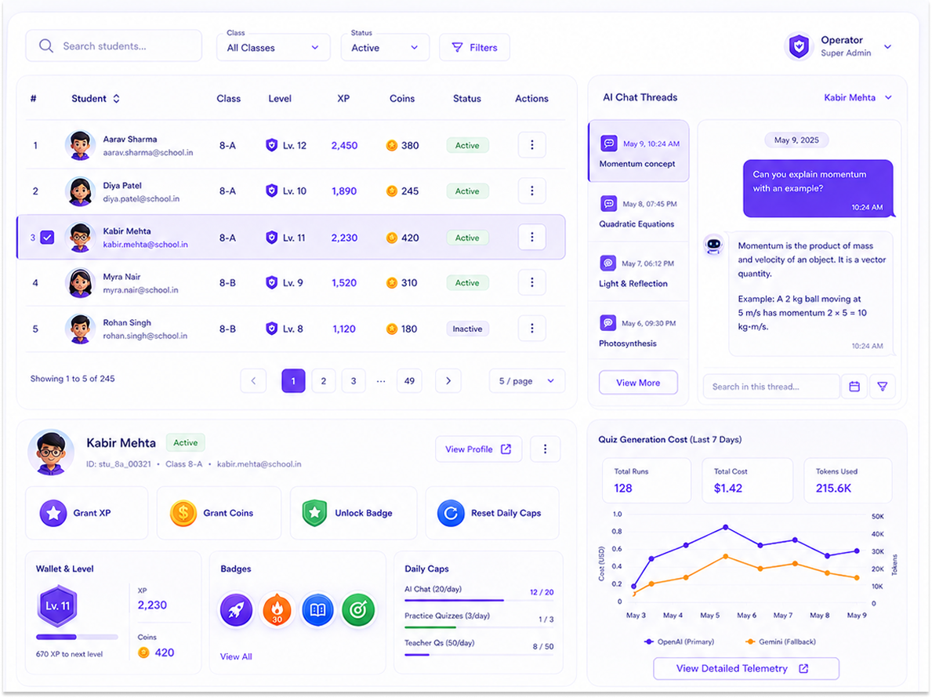The height and width of the screenshot is (698, 932).
Task: Open actions menu for Diya Patel
Action: click(x=531, y=191)
